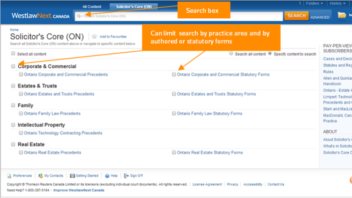Open Ontario Corporate and Commercial Precedents link
Image resolution: width=352 pixels, height=198 pixels.
(66, 75)
